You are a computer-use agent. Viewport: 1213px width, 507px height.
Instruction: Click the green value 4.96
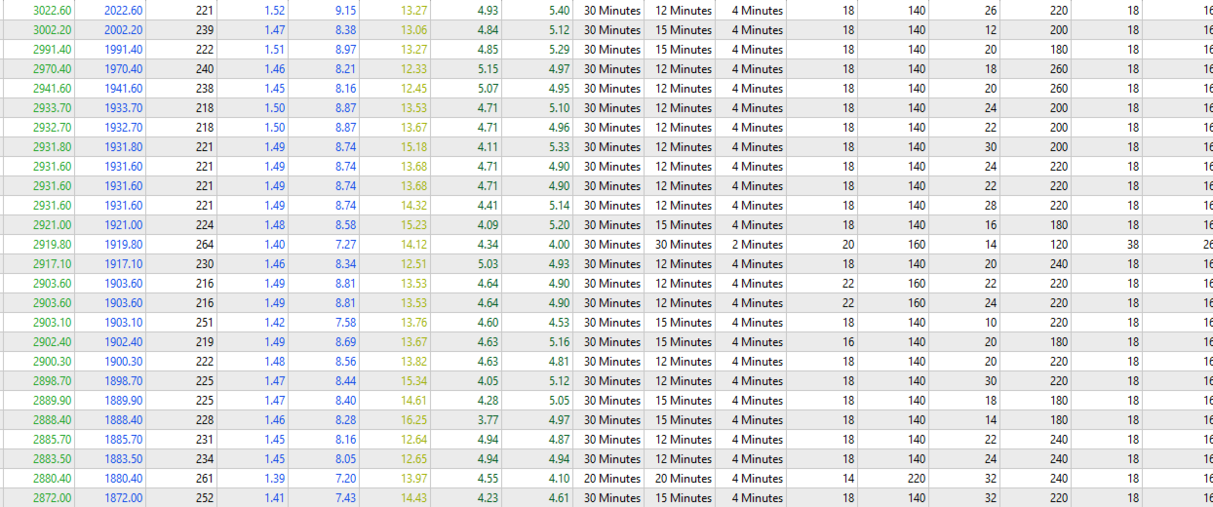click(560, 128)
